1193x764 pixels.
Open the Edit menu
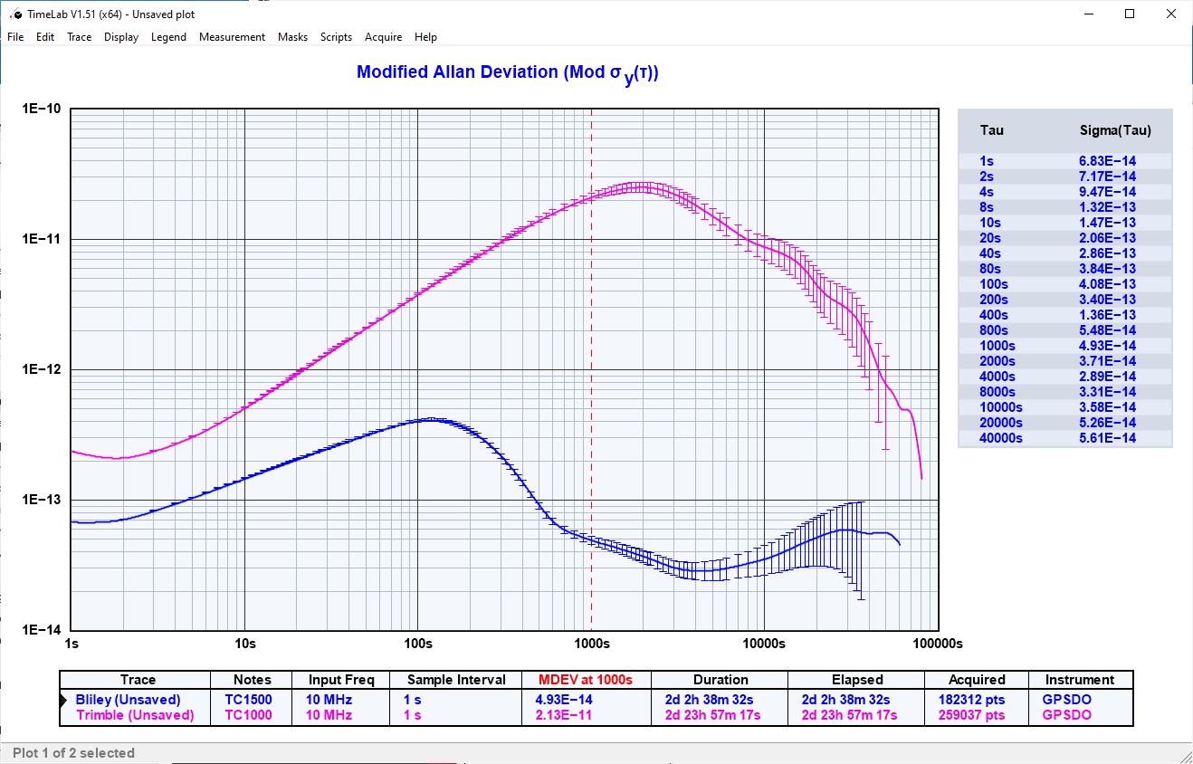coord(44,37)
